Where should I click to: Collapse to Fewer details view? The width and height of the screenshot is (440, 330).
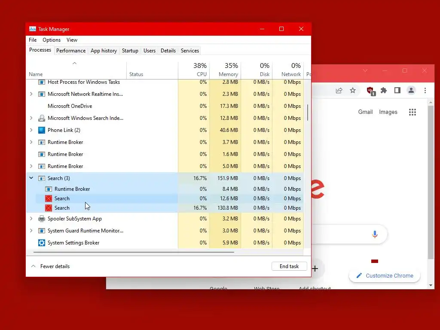(50, 266)
